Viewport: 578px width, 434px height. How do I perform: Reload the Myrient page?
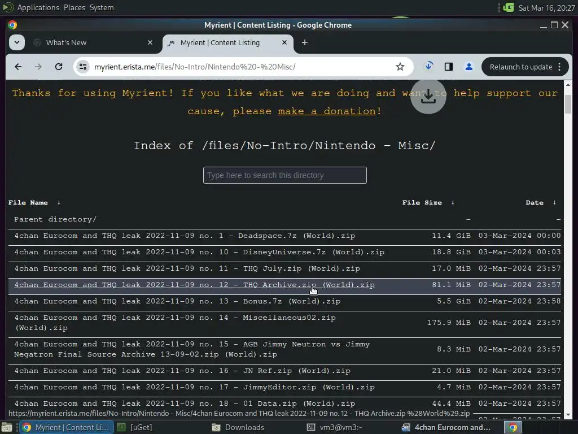[x=59, y=67]
